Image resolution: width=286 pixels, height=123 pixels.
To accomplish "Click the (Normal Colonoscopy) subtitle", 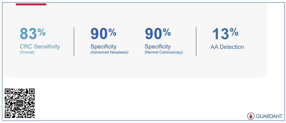I will (164, 52).
